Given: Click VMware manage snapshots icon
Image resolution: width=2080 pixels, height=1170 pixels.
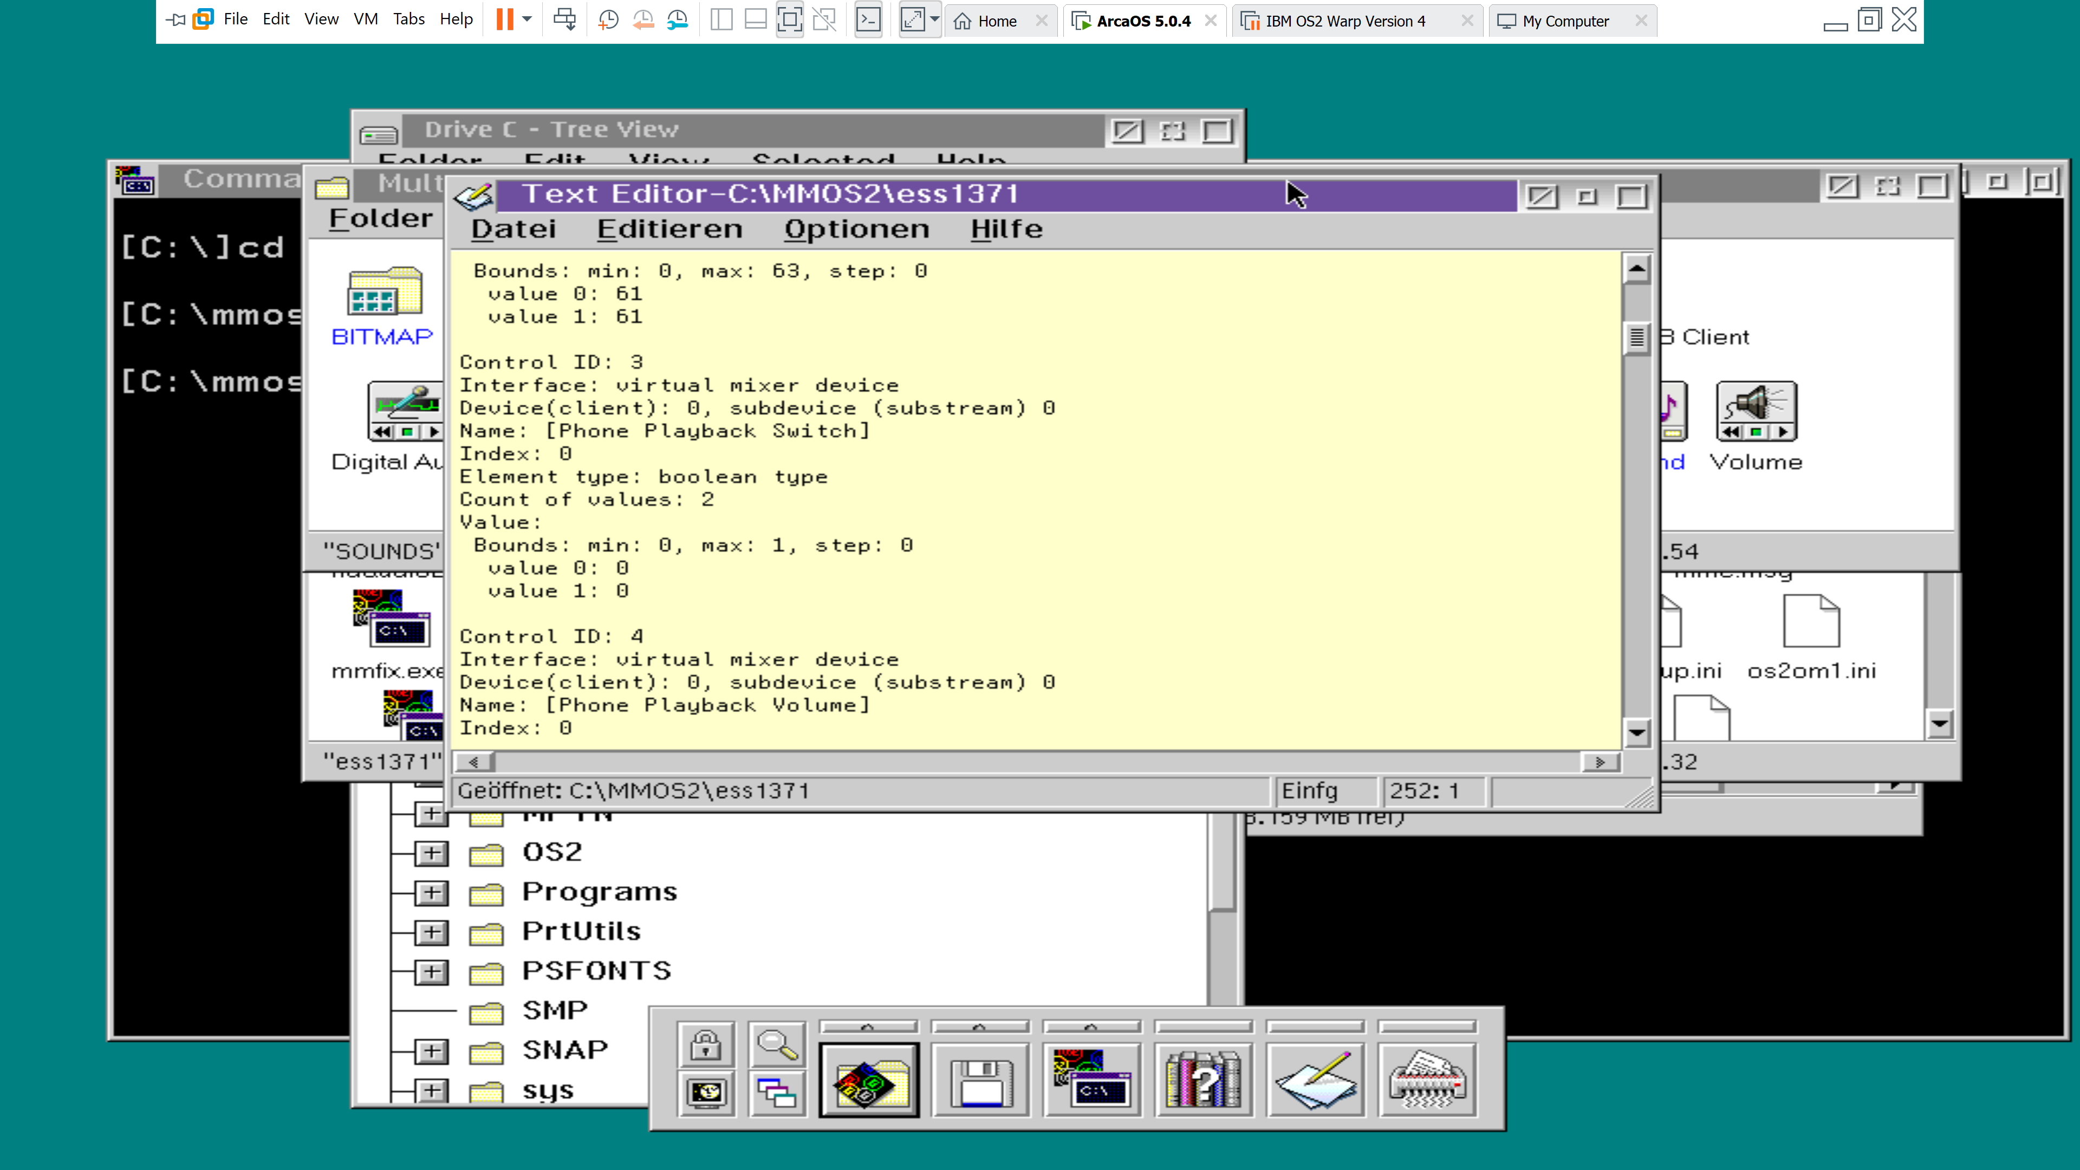Looking at the screenshot, I should (678, 19).
